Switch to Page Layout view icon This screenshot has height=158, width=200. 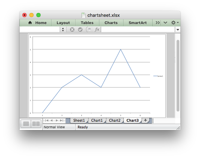point(36,124)
